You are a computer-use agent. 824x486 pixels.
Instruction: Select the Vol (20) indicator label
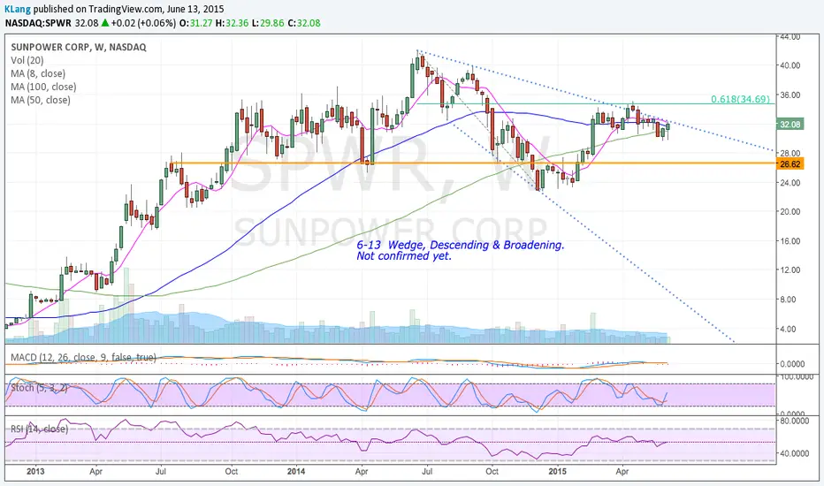pyautogui.click(x=27, y=60)
